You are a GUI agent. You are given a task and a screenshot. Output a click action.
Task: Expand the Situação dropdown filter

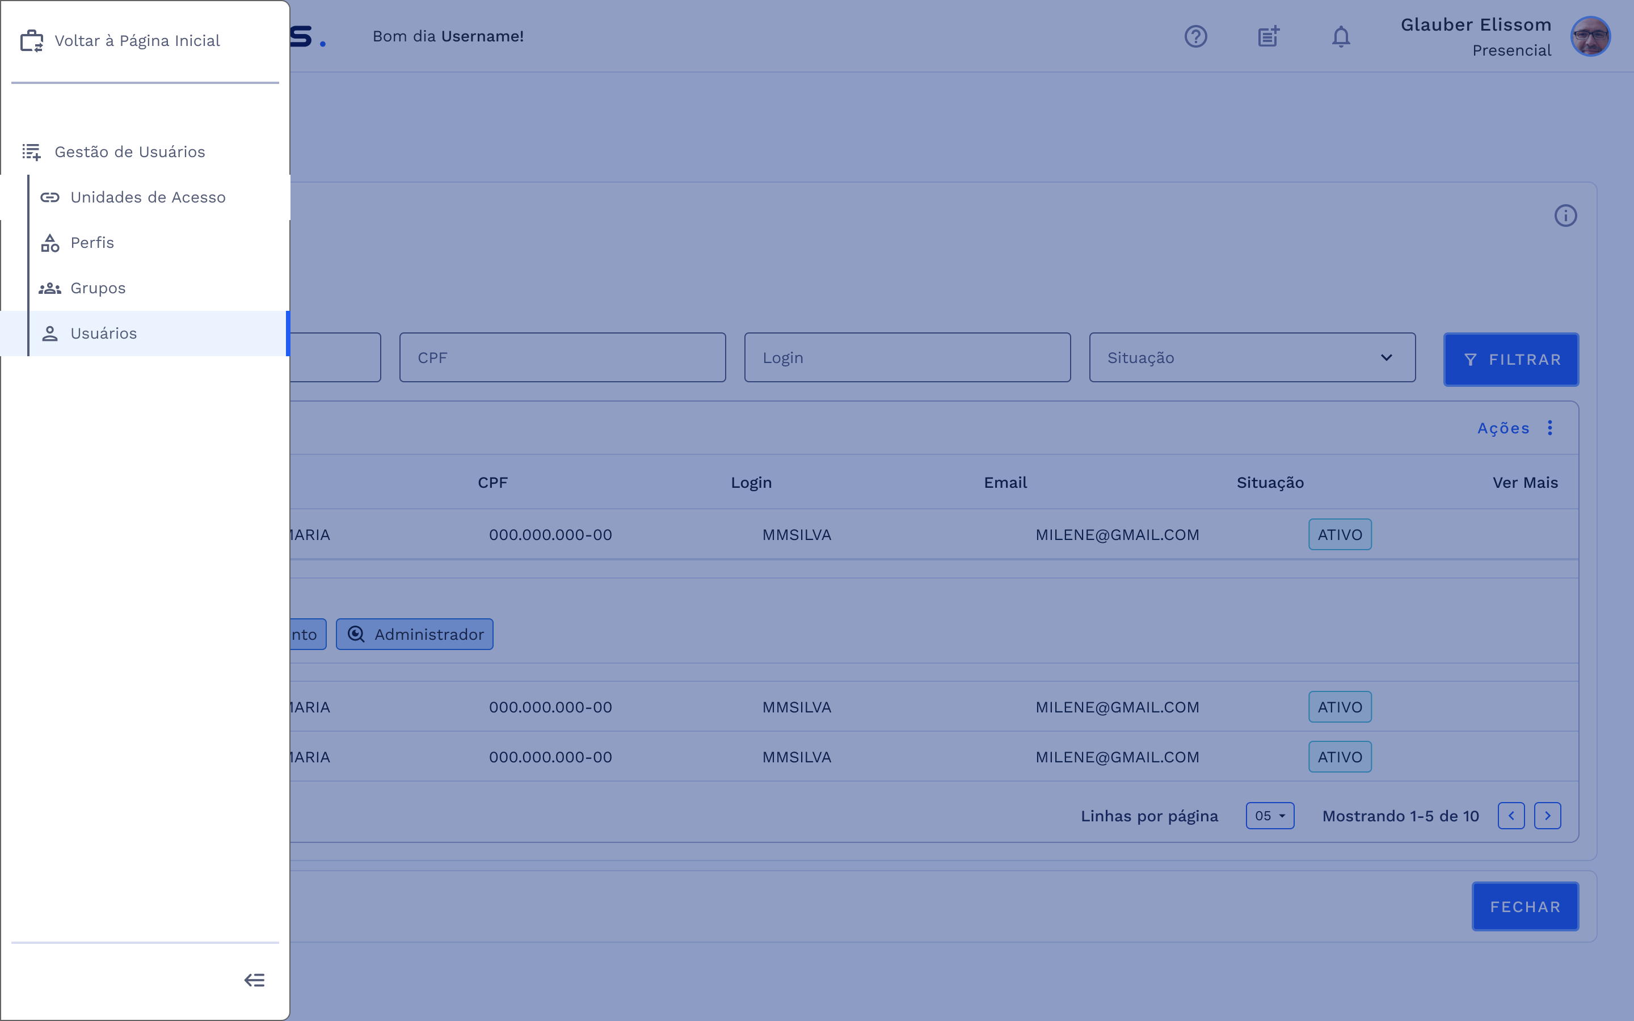tap(1252, 357)
